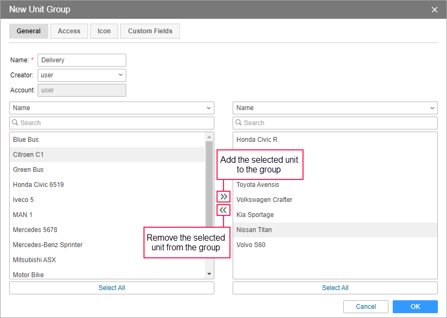Click the Cancel button
447x318 pixels.
[366, 307]
